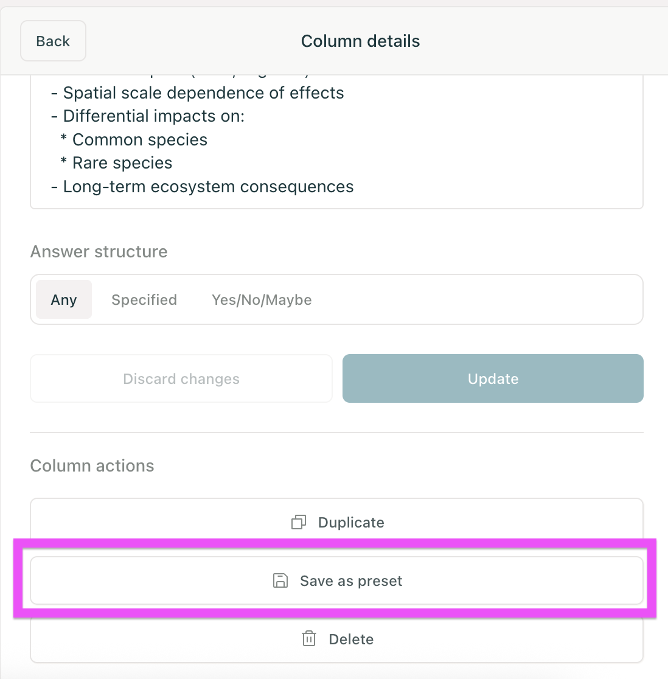Click 'Long-term ecosystem consequences' text line
Screen dimensions: 668x679
pyautogui.click(x=208, y=187)
